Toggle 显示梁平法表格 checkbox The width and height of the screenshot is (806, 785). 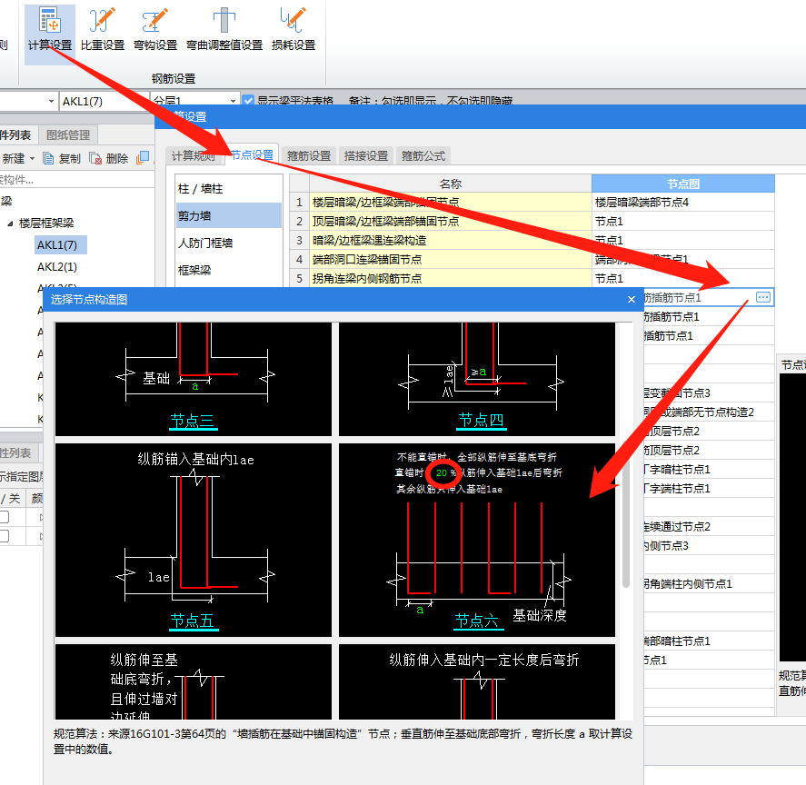248,100
